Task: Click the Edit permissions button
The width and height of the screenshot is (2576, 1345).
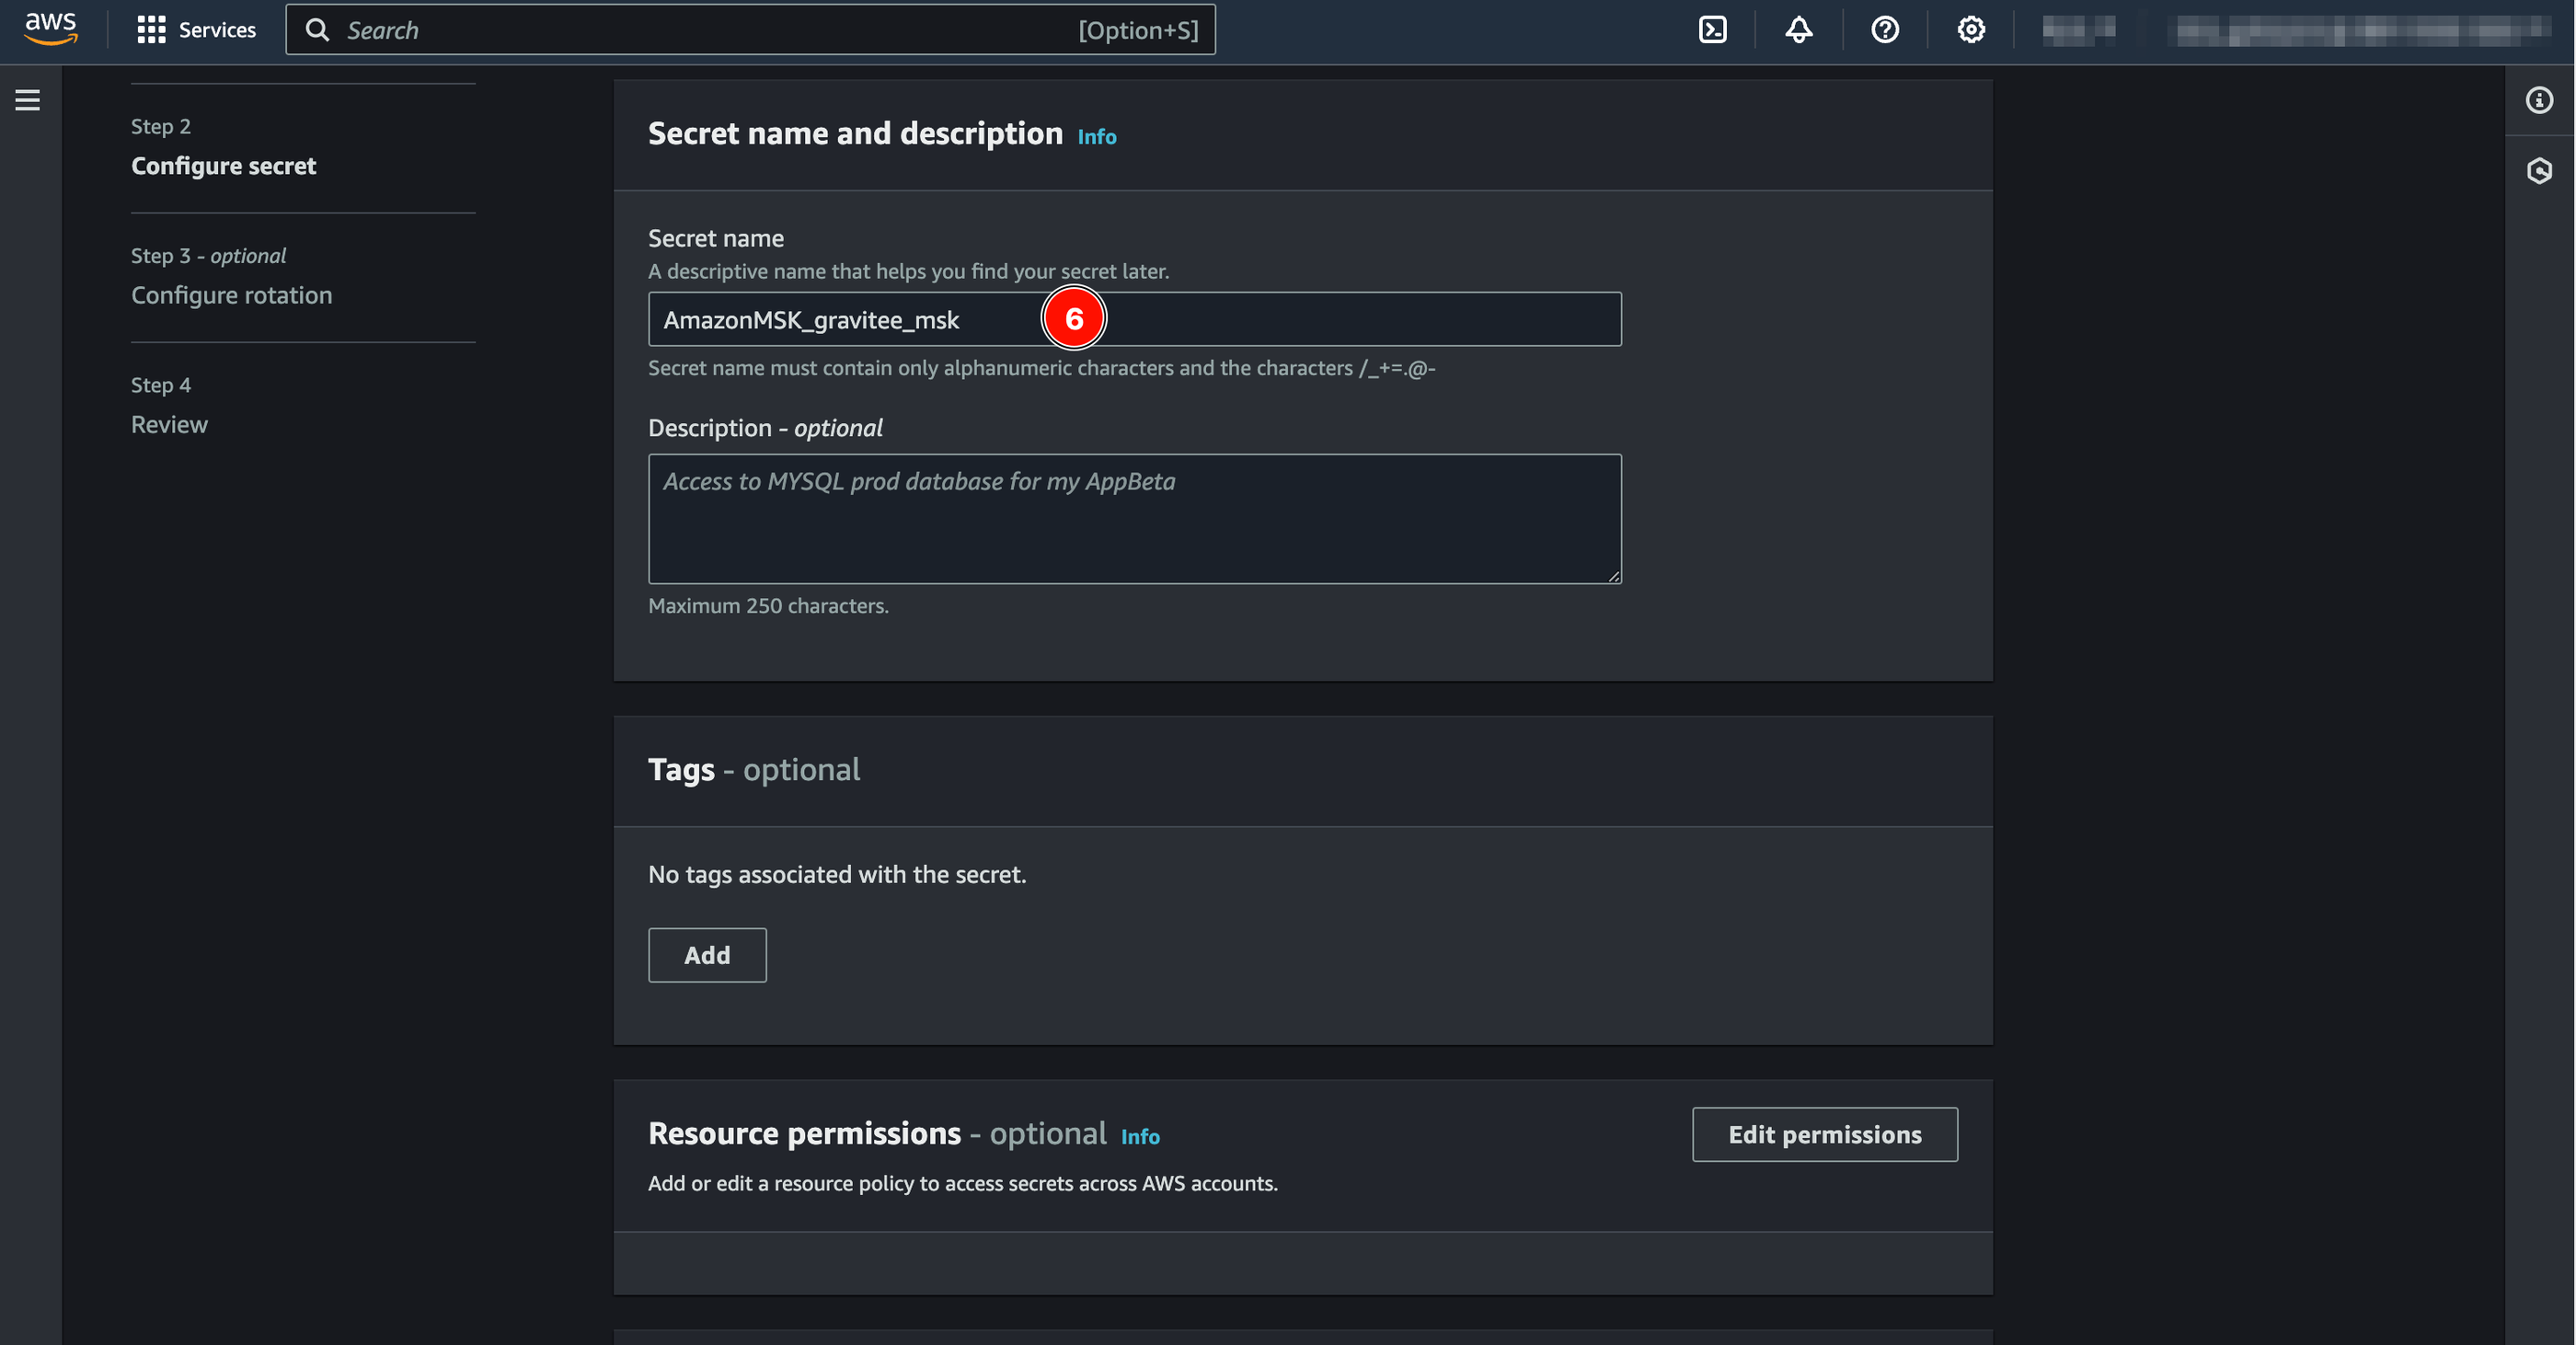Action: tap(1824, 1134)
